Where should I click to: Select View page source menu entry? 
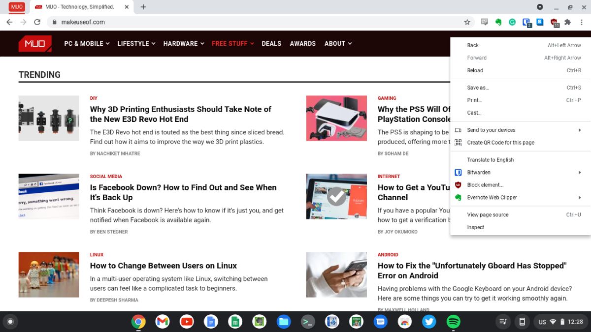[x=521, y=215]
